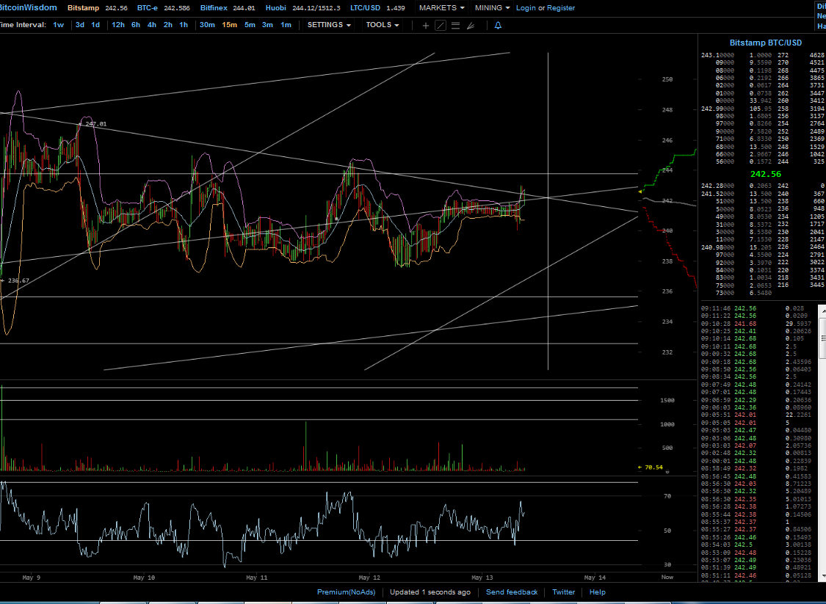Screen dimensions: 826x604
Task: Open the LTC/USD market link
Action: click(x=365, y=8)
